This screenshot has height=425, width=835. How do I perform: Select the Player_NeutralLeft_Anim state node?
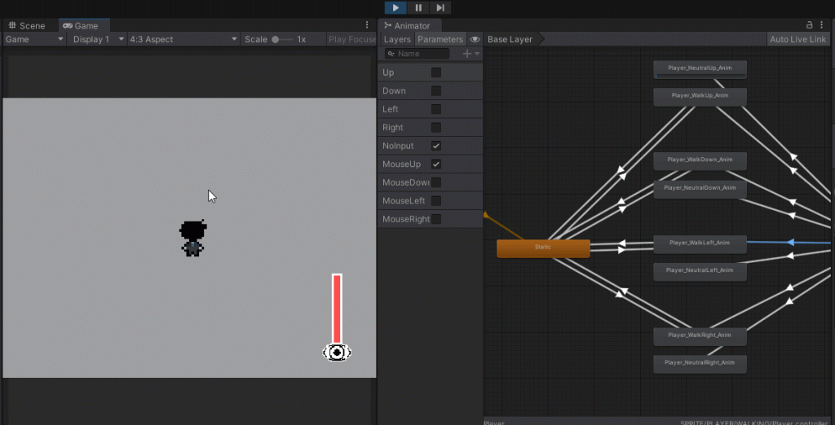[700, 272]
